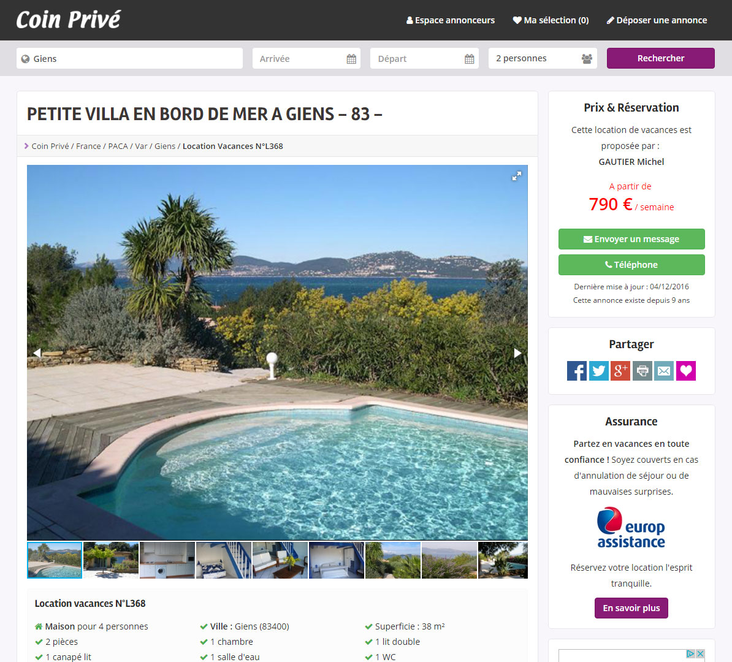Click Déposer une annonce link
The width and height of the screenshot is (732, 662).
pyautogui.click(x=657, y=21)
